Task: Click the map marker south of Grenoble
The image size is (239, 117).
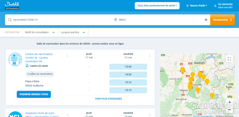Action: point(198,90)
